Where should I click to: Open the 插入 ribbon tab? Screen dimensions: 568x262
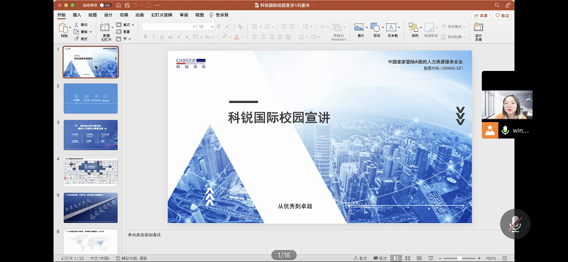click(77, 15)
